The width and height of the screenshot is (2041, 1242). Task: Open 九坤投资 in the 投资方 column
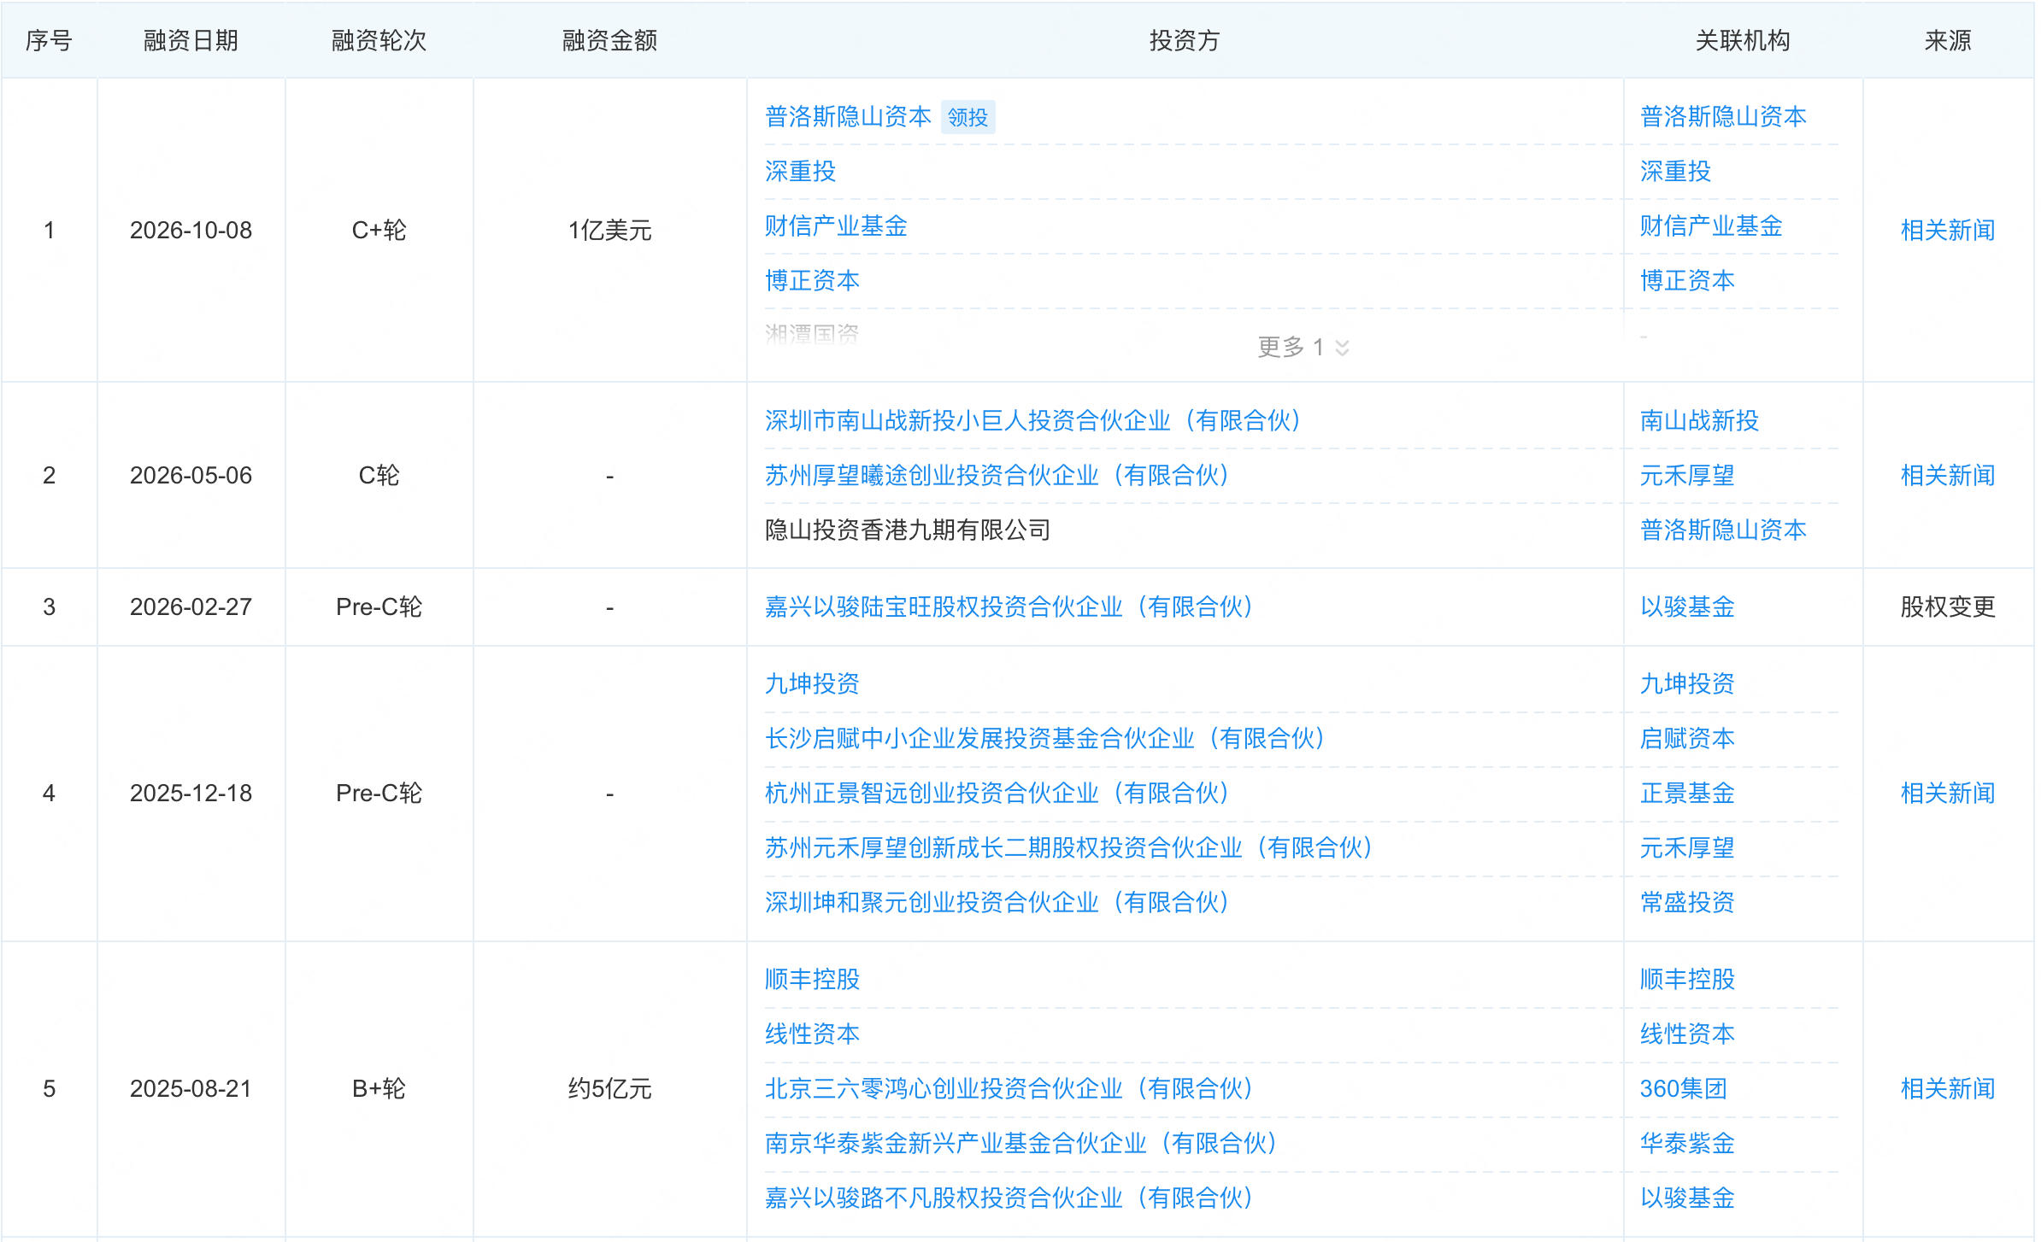pyautogui.click(x=812, y=683)
